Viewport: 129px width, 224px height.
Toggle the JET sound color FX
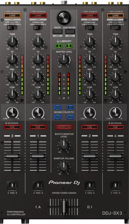(x=70, y=108)
